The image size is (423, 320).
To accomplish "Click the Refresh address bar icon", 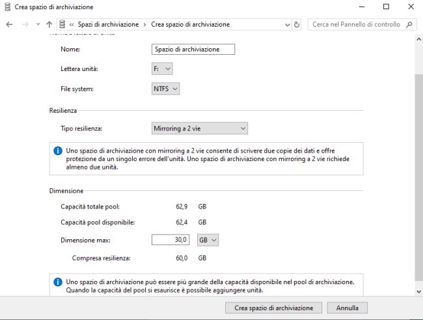I will [x=297, y=24].
